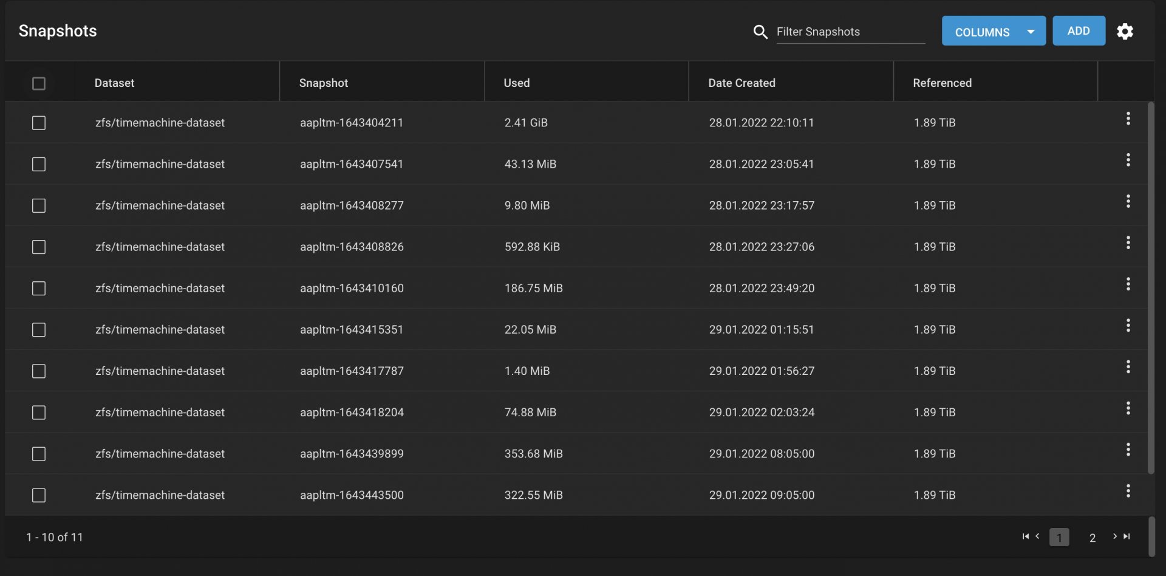
Task: Check the aapltm-1643443500 row checkbox
Action: click(x=39, y=495)
